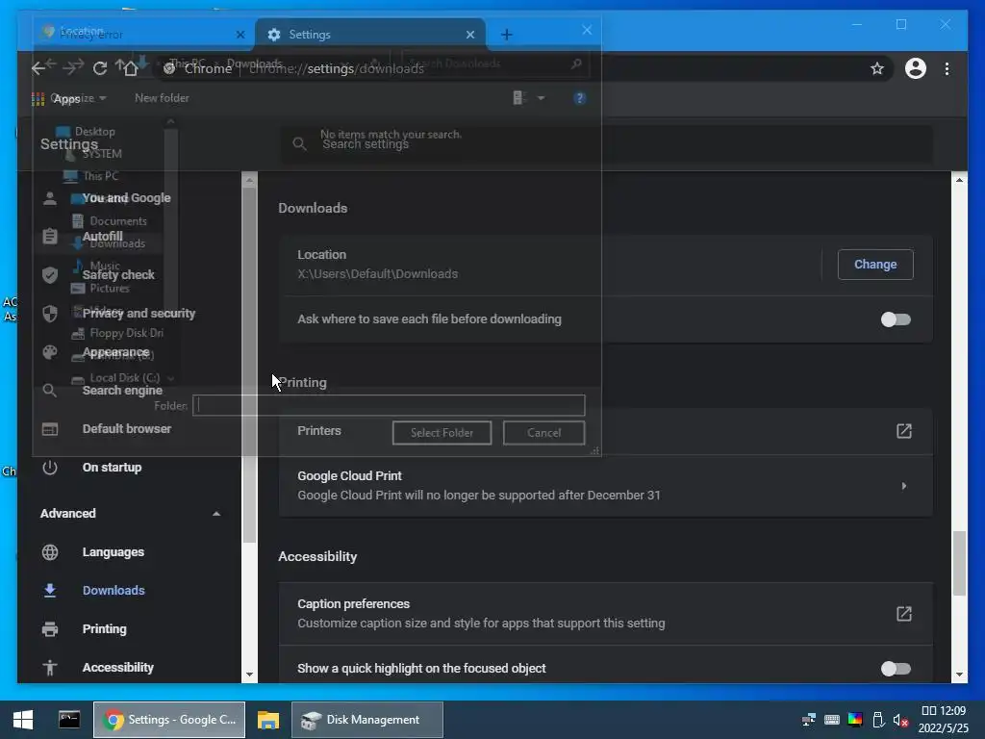Click the help question mark in folder dialog
The height and width of the screenshot is (739, 985).
[x=579, y=98]
